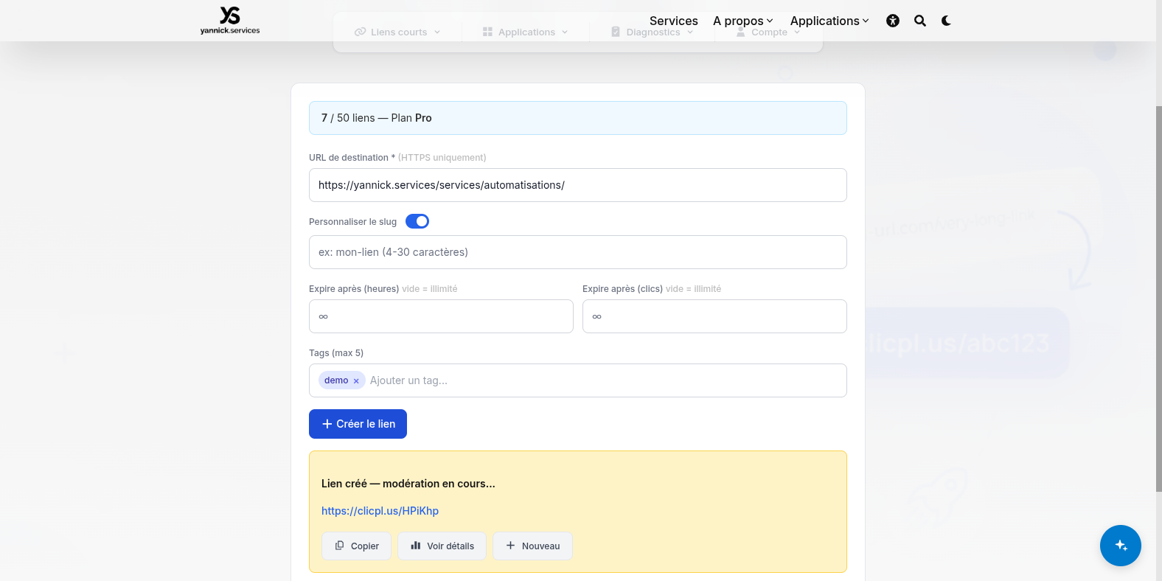Toggle dark mode moon icon
The image size is (1162, 581).
946,21
